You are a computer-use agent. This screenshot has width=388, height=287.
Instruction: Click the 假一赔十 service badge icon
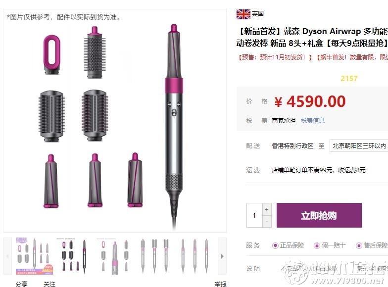317,245
